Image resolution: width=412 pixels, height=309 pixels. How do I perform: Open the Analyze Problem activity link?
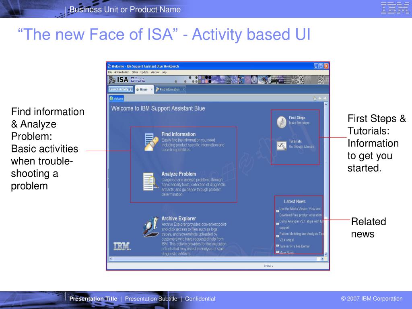[x=179, y=174]
